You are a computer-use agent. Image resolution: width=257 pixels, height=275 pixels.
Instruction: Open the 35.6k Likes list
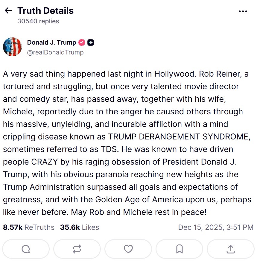79,227
